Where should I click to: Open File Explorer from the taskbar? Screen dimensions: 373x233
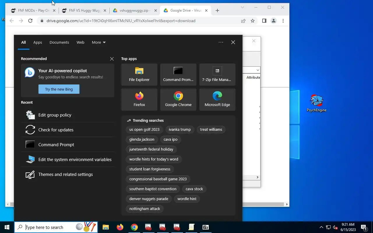pos(106,227)
